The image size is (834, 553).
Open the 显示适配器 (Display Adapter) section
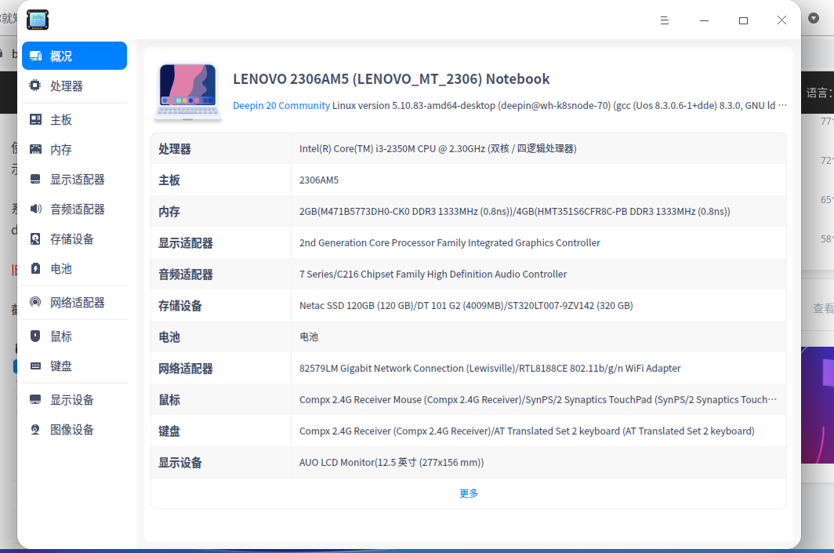pyautogui.click(x=74, y=179)
